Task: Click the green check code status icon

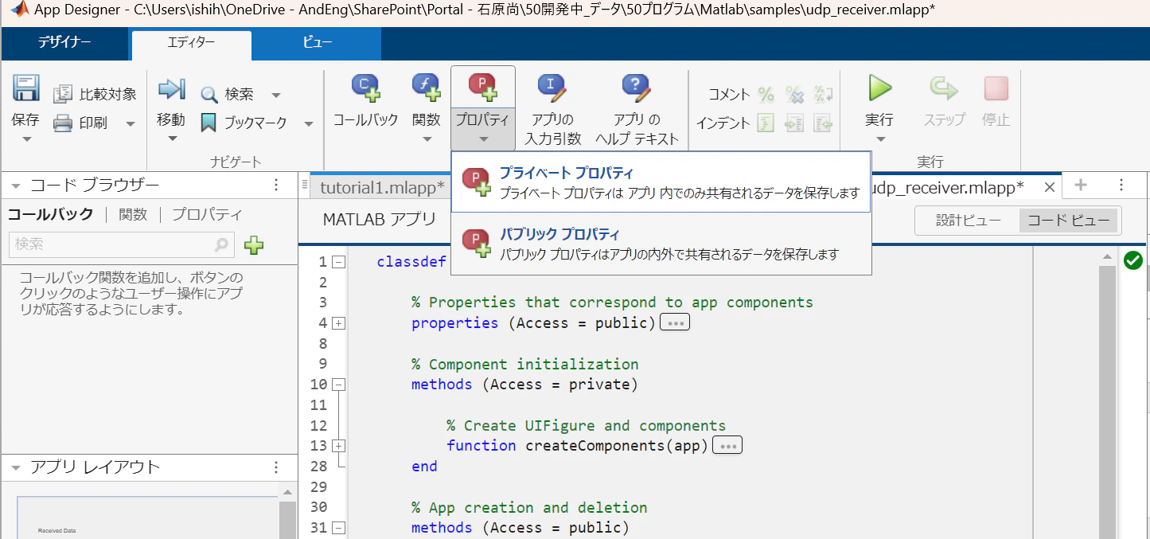Action: tap(1132, 260)
